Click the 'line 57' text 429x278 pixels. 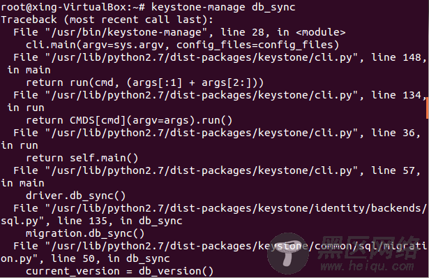click(x=393, y=171)
